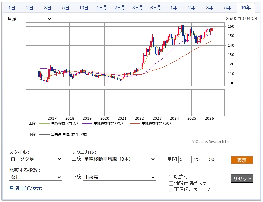Open the スタイル ローソク足 dropdown

coord(35,159)
